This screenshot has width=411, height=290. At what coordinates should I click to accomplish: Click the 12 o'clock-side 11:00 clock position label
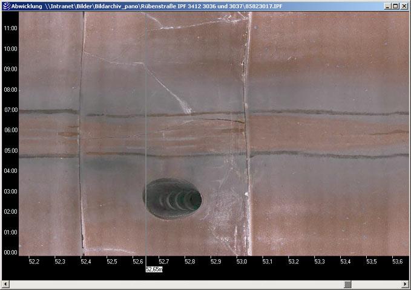10,28
